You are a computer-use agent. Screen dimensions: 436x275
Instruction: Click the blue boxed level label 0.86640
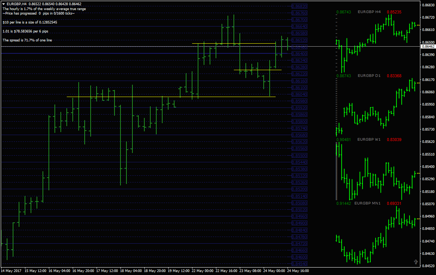pyautogui.click(x=299, y=27)
